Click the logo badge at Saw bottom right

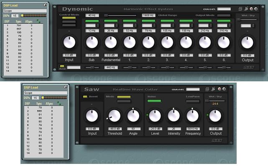click(x=217, y=141)
